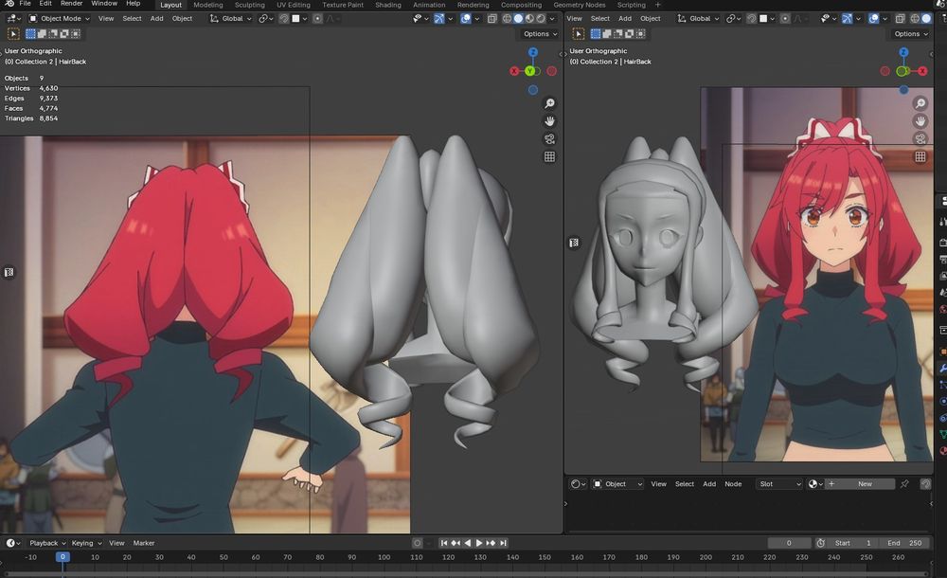Choose the Extend selection mode in left viewport
This screenshot has width=947, height=578.
tap(42, 34)
